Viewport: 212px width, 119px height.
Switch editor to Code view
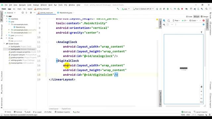[189, 17]
